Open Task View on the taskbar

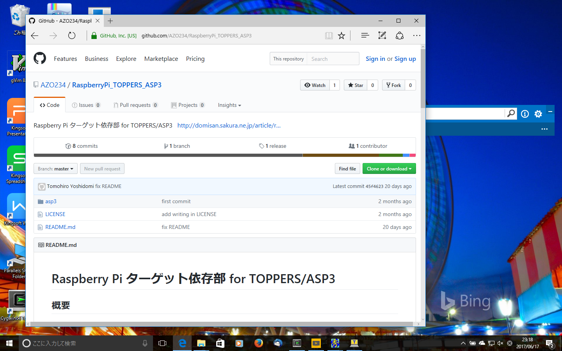[162, 343]
